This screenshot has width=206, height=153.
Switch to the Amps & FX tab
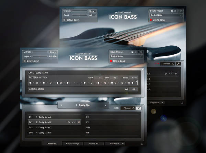(93, 144)
